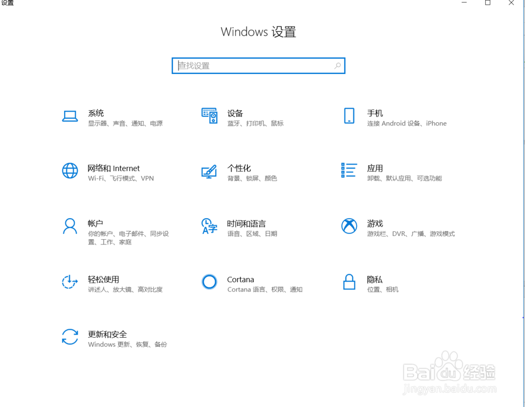Close the Settings window
The width and height of the screenshot is (525, 407).
(x=511, y=3)
